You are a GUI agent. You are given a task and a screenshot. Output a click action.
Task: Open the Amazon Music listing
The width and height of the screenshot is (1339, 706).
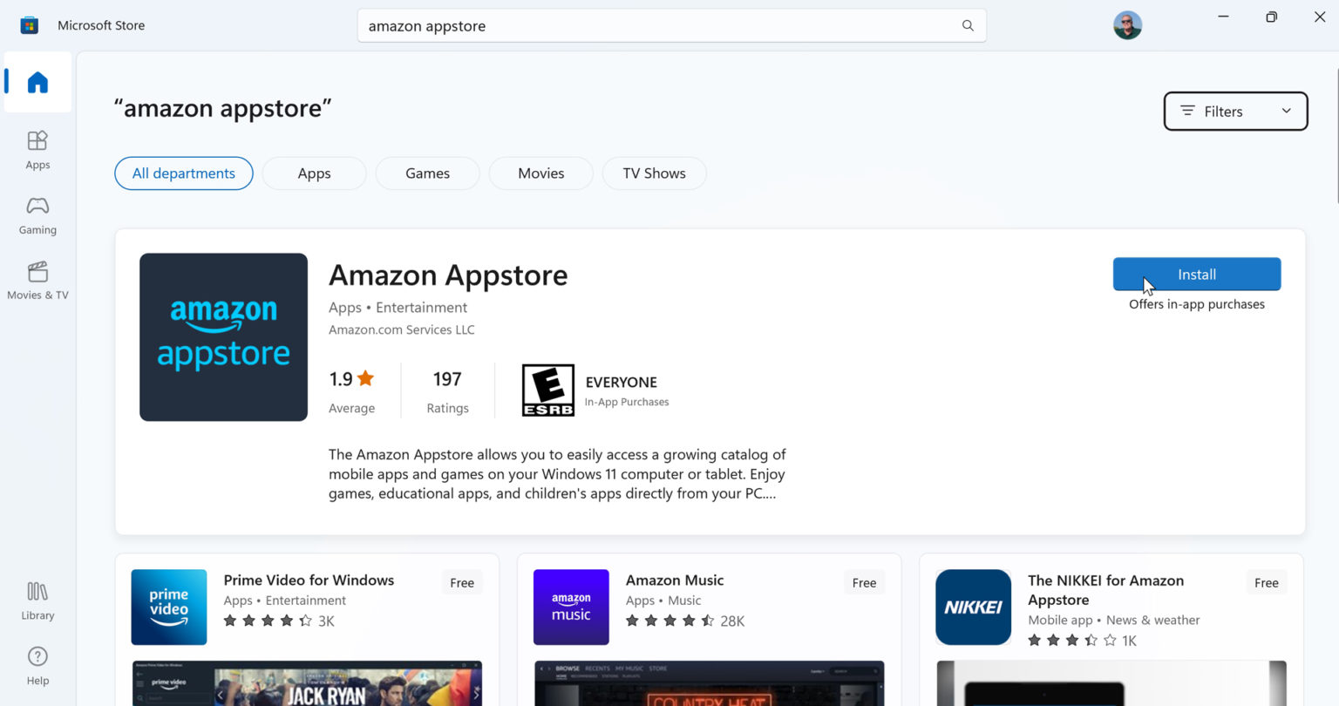[674, 580]
